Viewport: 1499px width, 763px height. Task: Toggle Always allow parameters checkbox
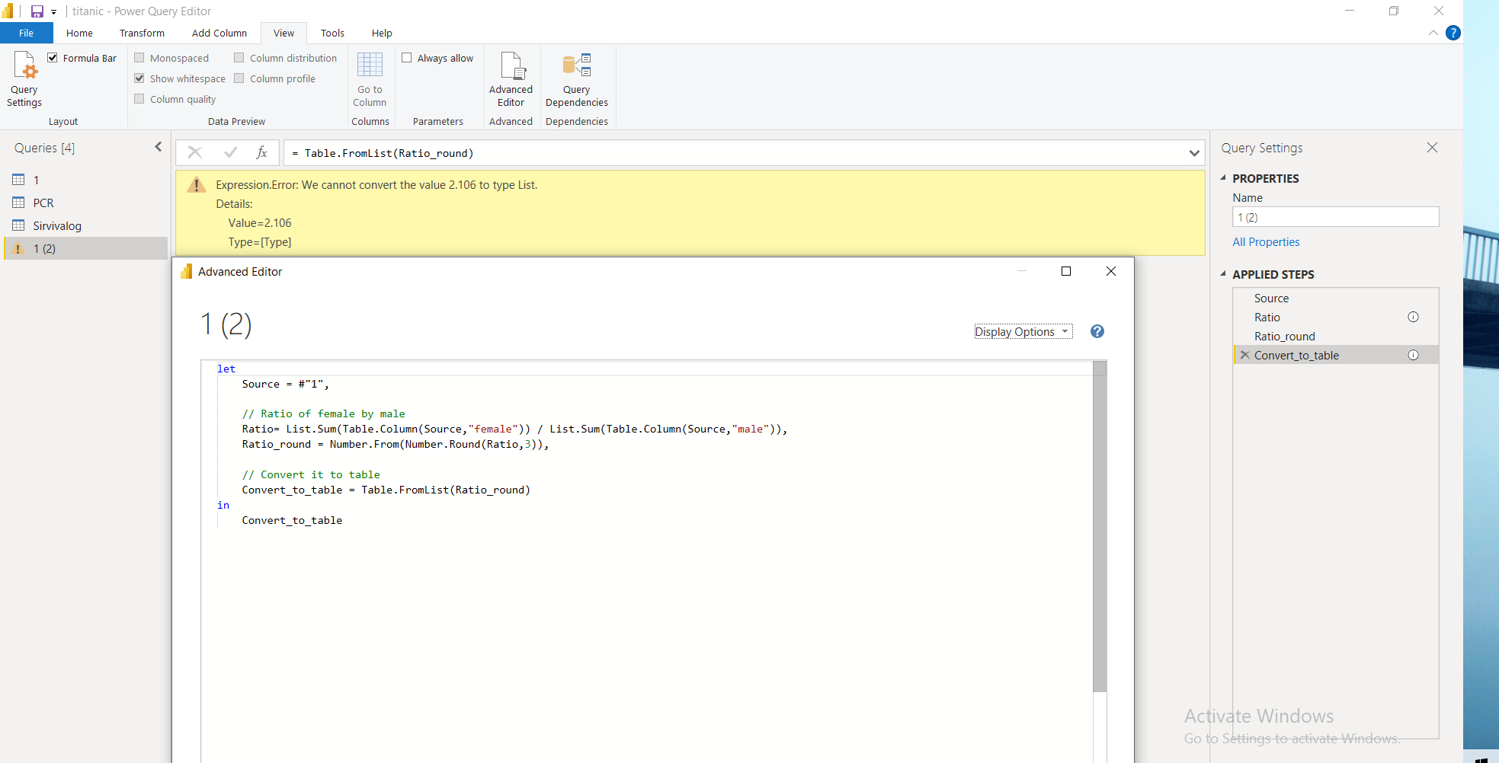407,58
